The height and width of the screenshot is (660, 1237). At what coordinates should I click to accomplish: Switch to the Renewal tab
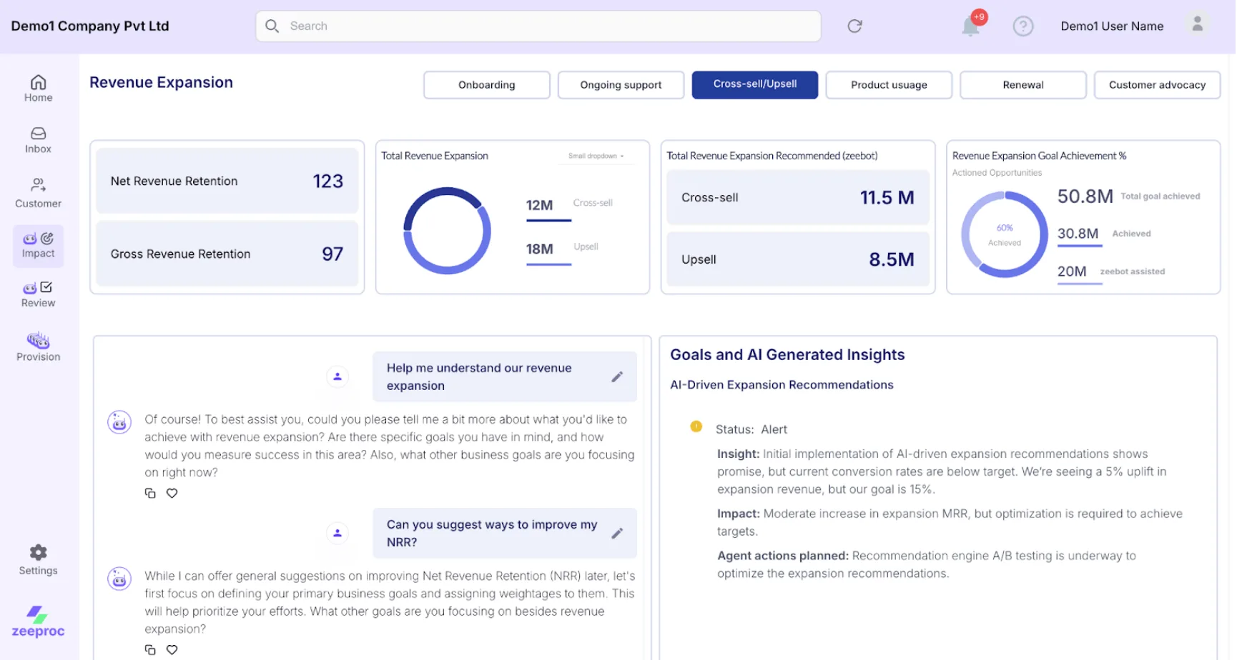coord(1022,84)
